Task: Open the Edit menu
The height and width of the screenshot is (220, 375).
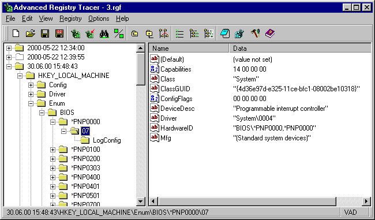Action: [x=27, y=18]
